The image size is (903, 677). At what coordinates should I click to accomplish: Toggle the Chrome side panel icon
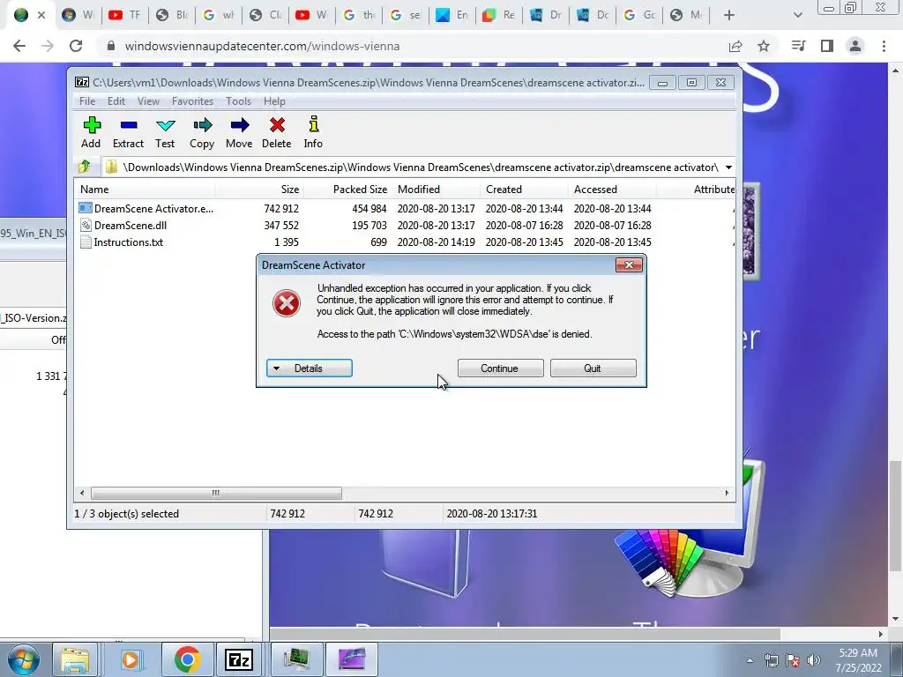827,46
